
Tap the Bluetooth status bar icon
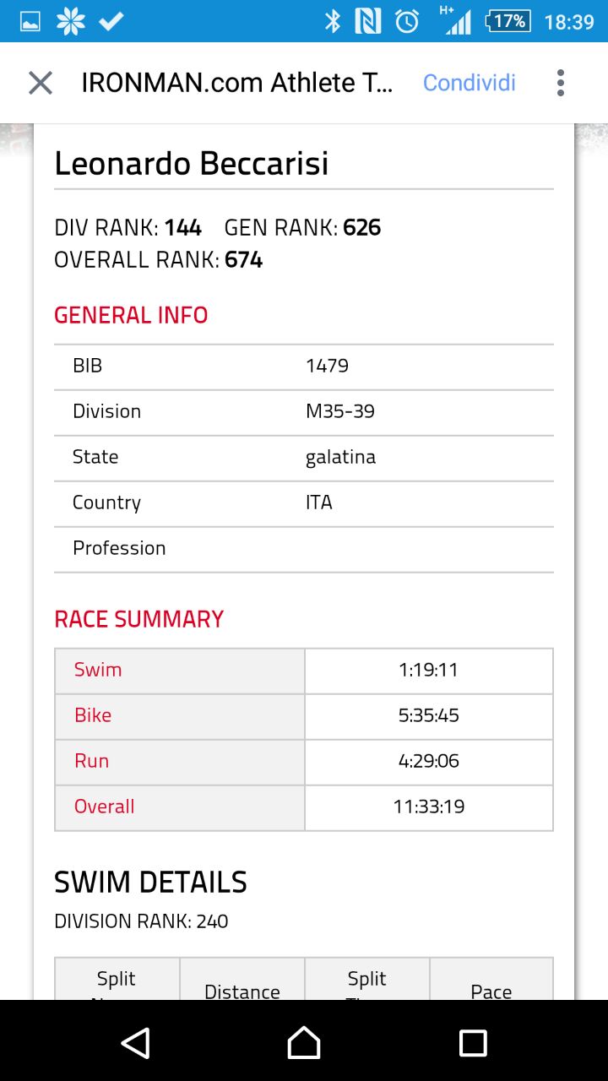[333, 22]
